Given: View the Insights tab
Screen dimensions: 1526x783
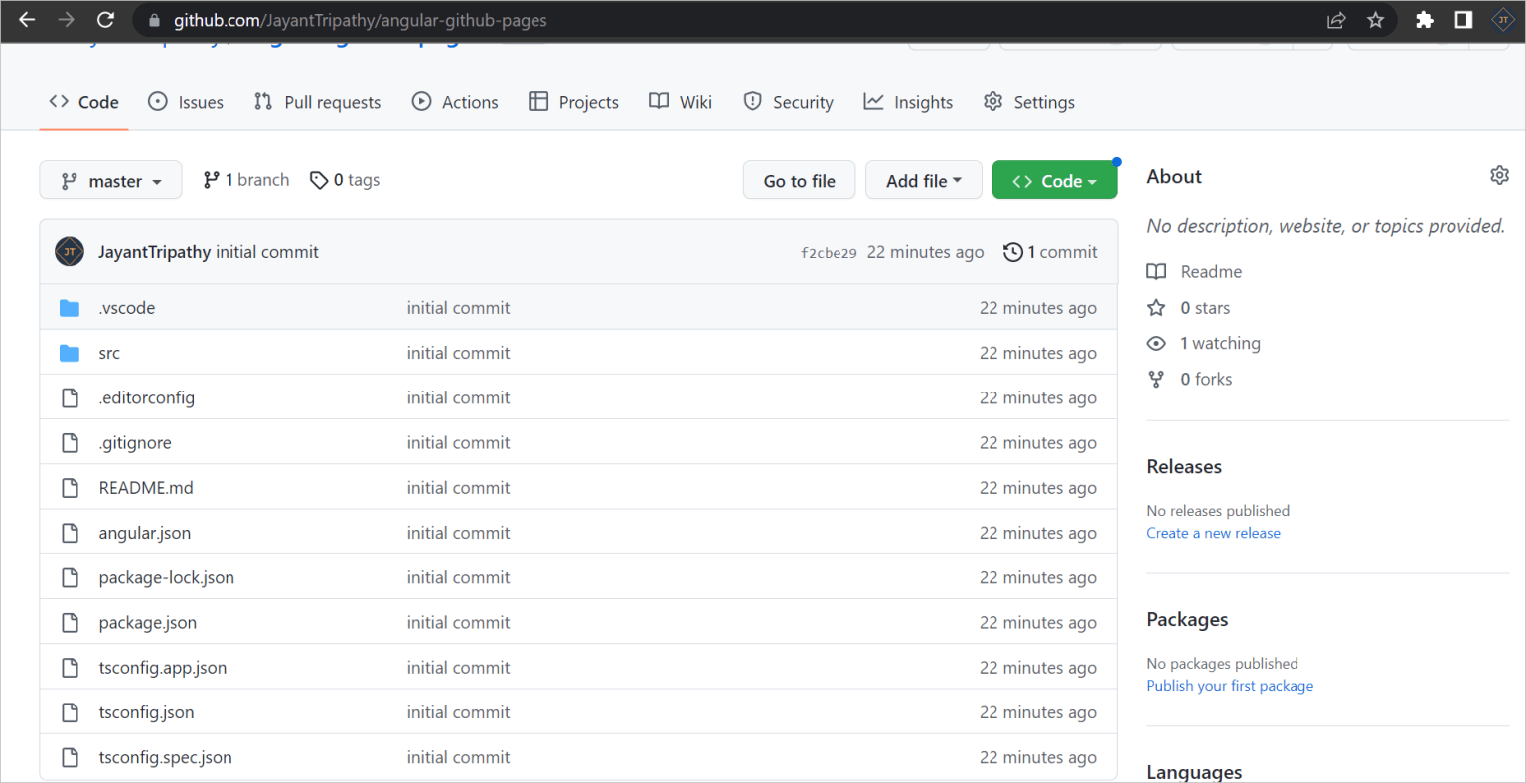Looking at the screenshot, I should pos(908,102).
